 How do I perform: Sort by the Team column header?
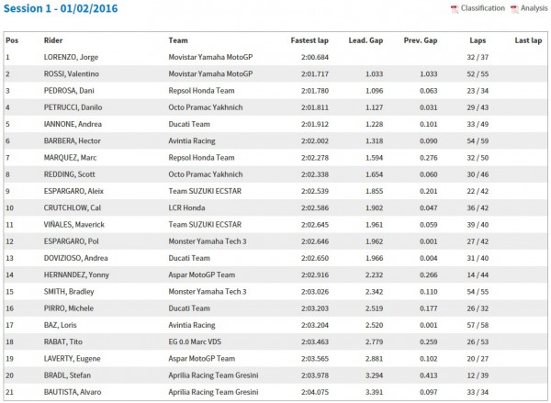coord(178,40)
